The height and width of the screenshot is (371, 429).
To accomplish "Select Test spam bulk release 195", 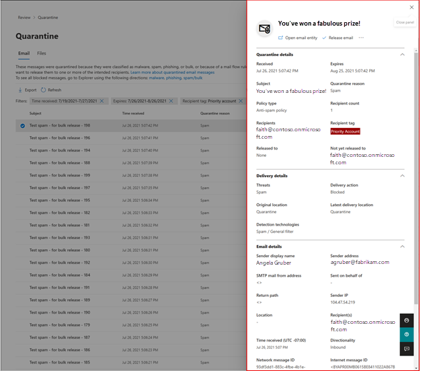I will pos(130,200).
